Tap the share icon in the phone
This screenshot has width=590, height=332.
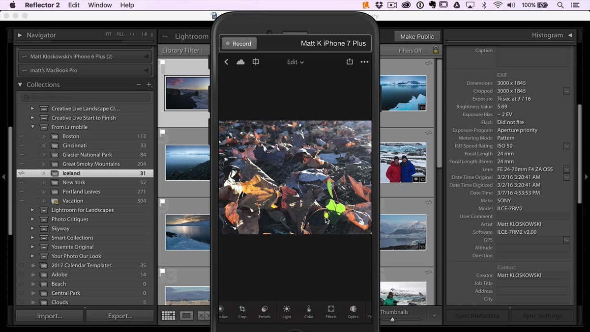350,62
